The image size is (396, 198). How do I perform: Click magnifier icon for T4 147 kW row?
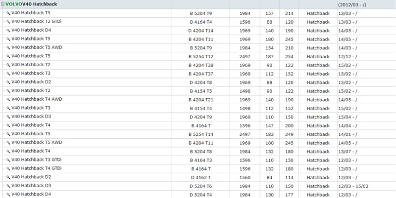pyautogui.click(x=8, y=125)
